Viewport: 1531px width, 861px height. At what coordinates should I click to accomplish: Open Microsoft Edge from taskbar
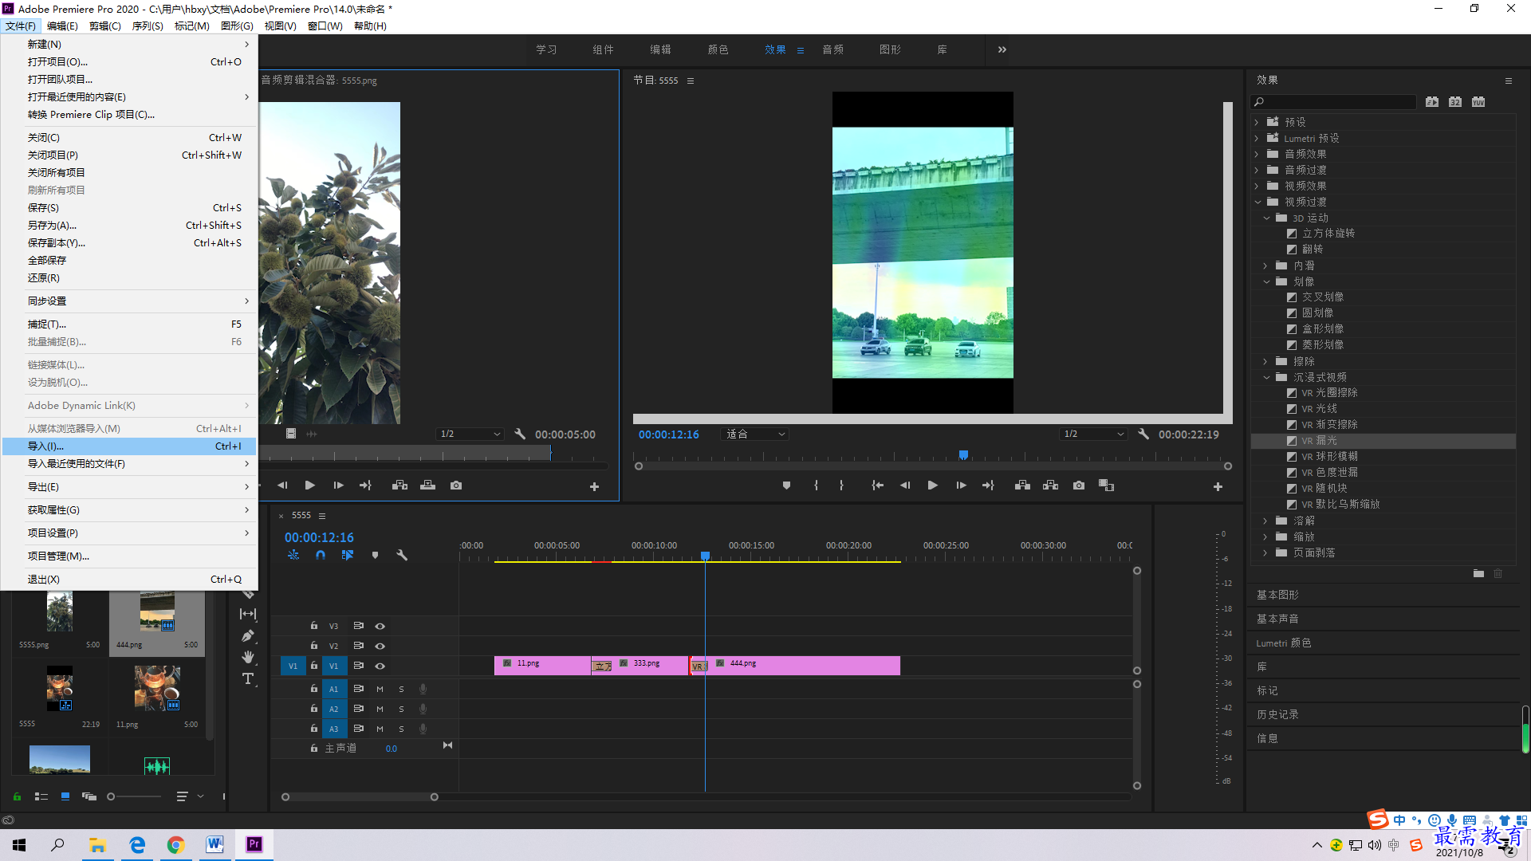[x=137, y=844]
